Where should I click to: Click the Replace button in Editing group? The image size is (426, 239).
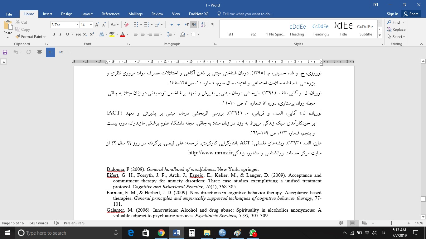[x=396, y=29]
